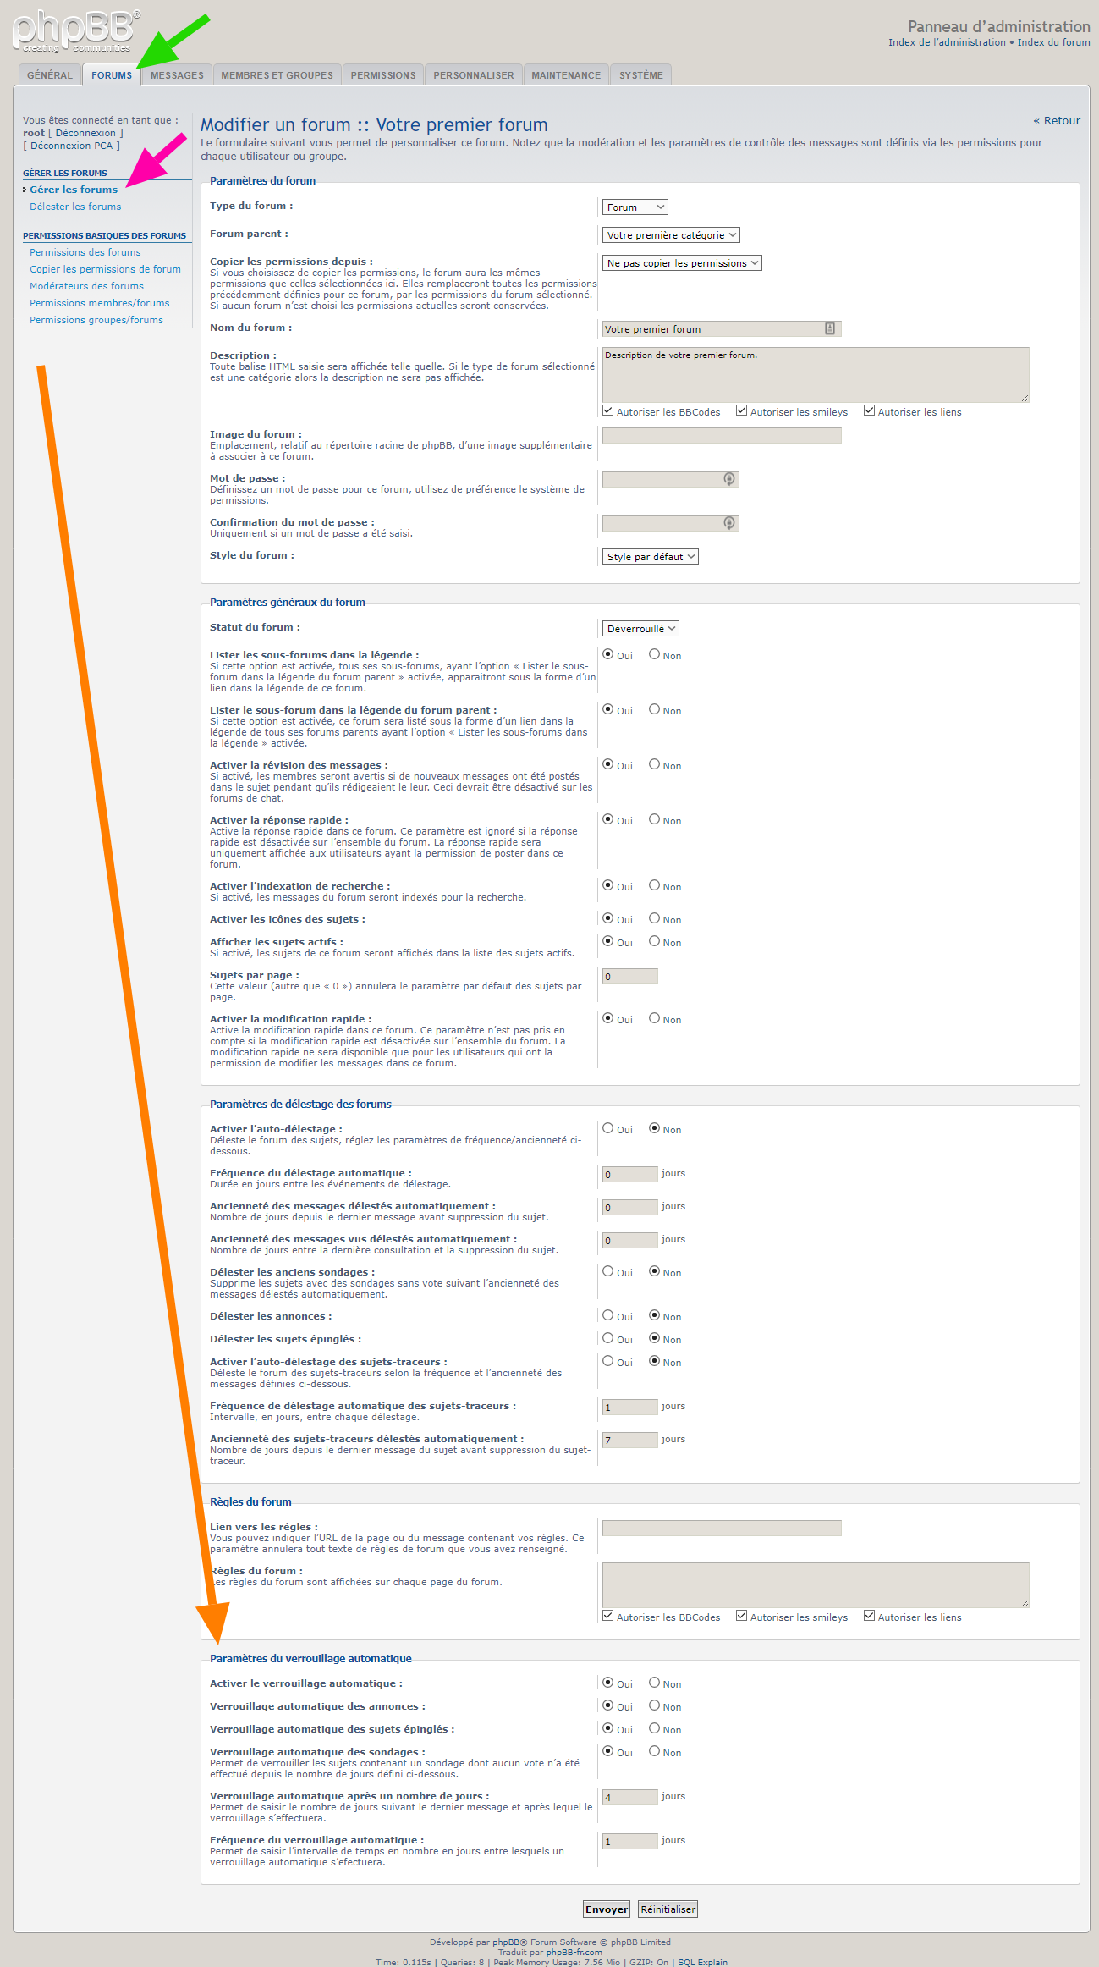This screenshot has width=1099, height=1967.
Task: Click key icon in the Mot de passe field
Action: coord(728,479)
